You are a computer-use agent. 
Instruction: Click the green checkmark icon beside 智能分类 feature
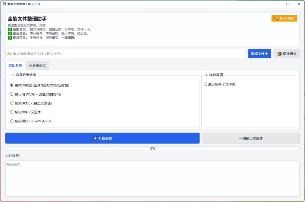[10, 29]
